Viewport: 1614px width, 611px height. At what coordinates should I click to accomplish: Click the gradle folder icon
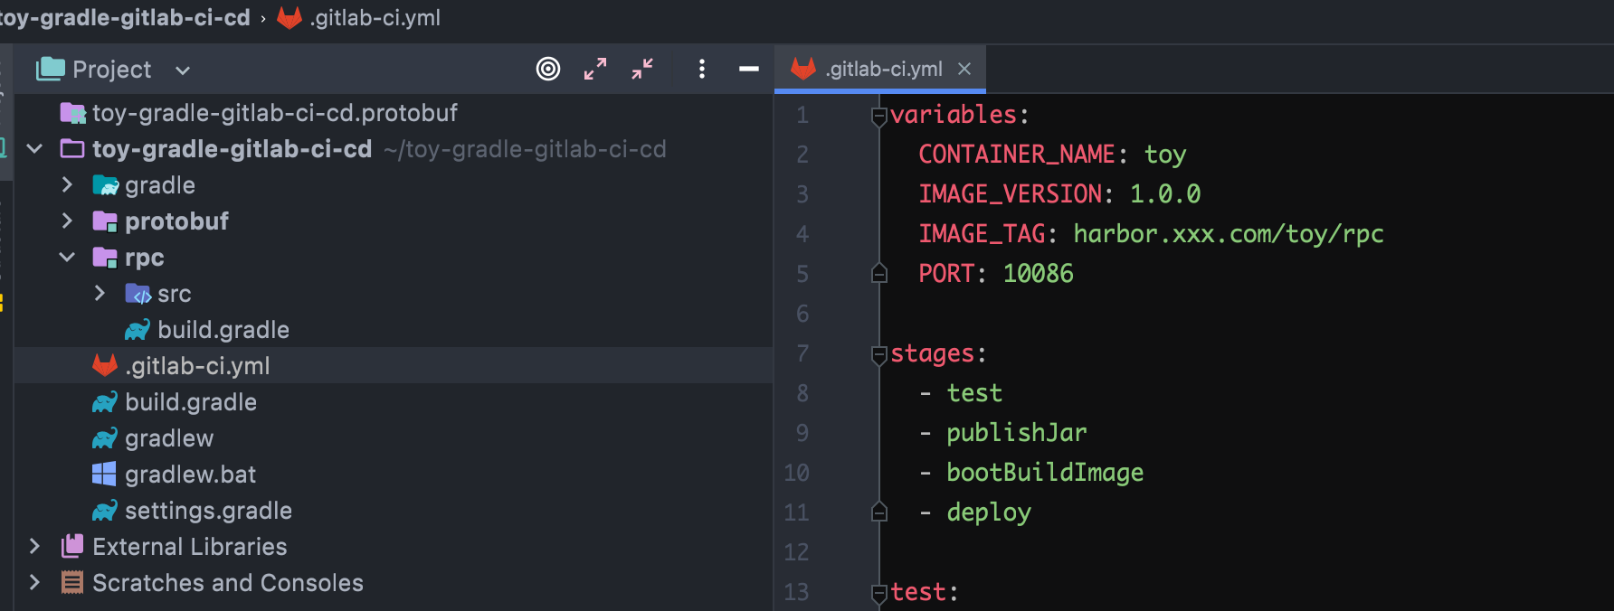click(105, 185)
